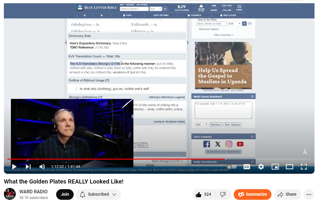Go to previous with left arrow in BLB toolbar

point(85,15)
